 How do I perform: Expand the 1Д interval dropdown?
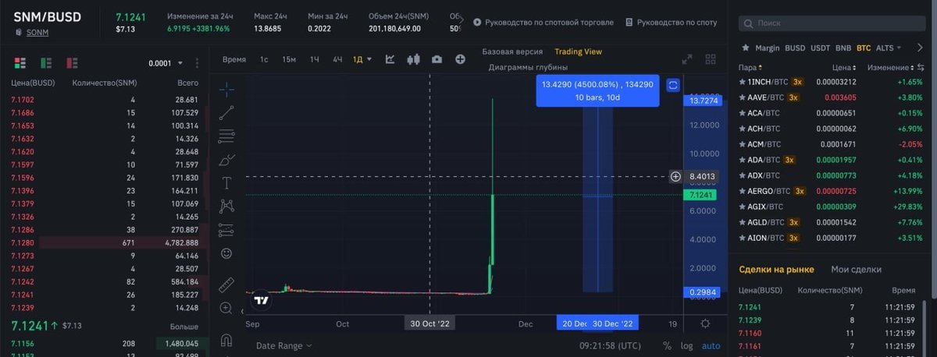[x=363, y=59]
